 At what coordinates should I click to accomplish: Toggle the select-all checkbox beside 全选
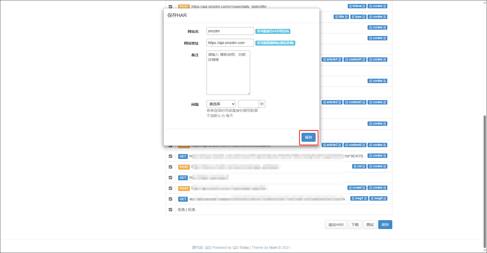point(170,209)
